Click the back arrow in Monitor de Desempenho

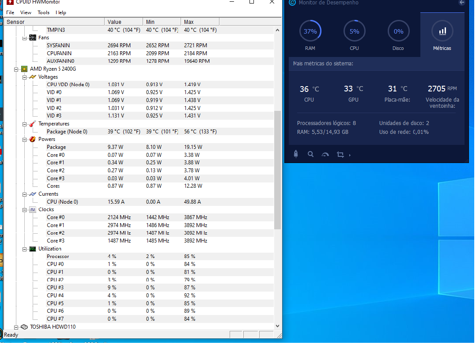[x=461, y=3]
